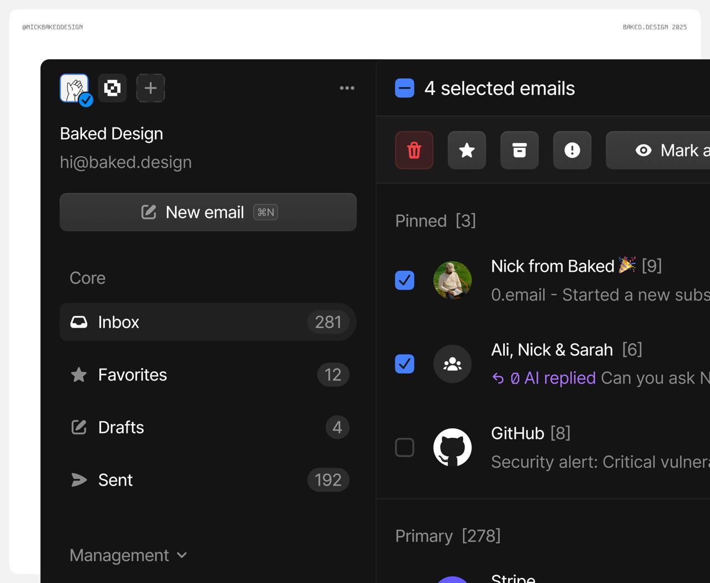Click the GitHub logo avatar

pos(453,447)
